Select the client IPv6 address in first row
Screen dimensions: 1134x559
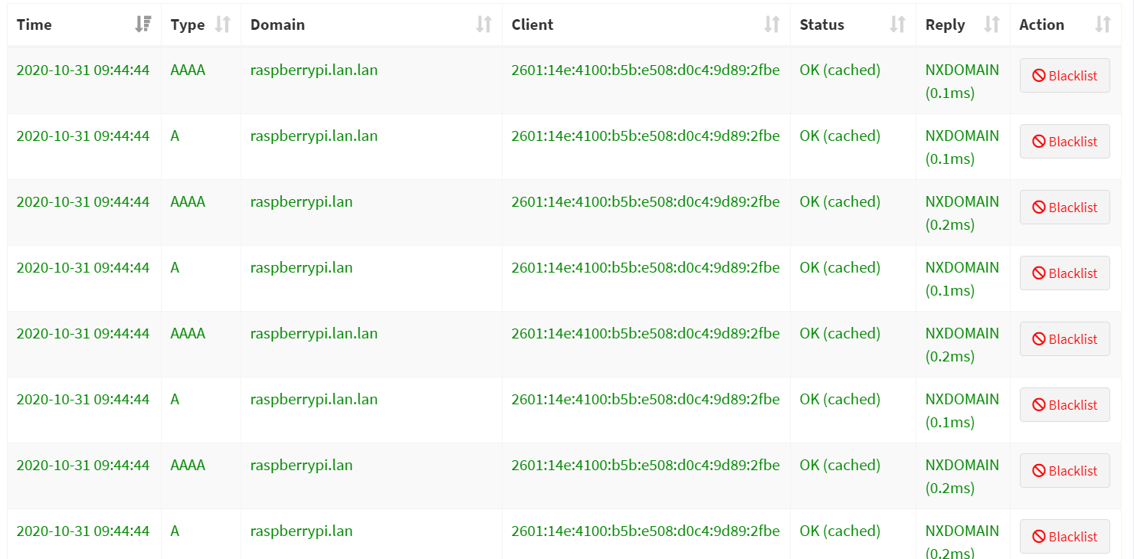click(645, 70)
